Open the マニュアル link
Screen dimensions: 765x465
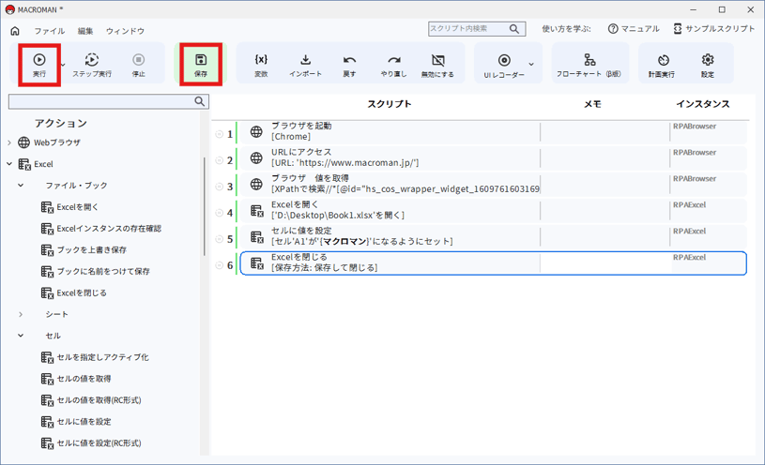coord(634,29)
